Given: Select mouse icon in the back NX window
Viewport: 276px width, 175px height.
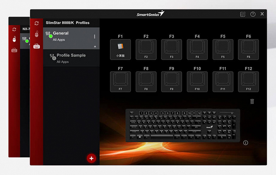Looking at the screenshot, I should (x=14, y=39).
